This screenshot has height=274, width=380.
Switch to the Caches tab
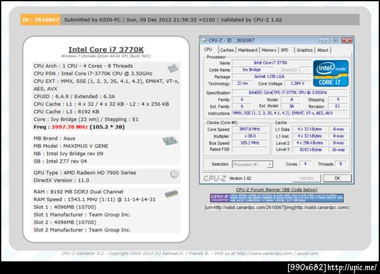[x=227, y=50]
